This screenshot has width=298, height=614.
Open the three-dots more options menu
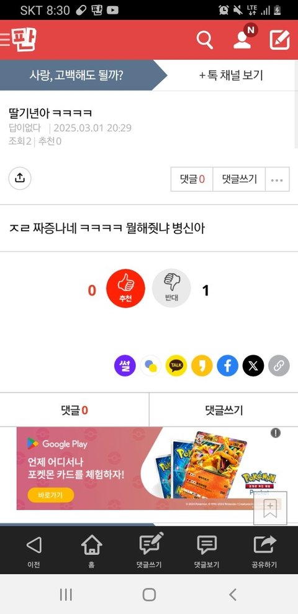277,179
